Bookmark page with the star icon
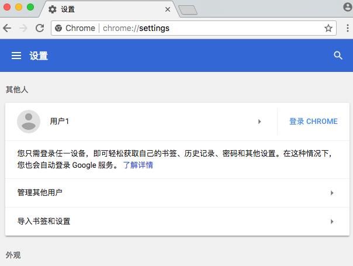 (328, 28)
